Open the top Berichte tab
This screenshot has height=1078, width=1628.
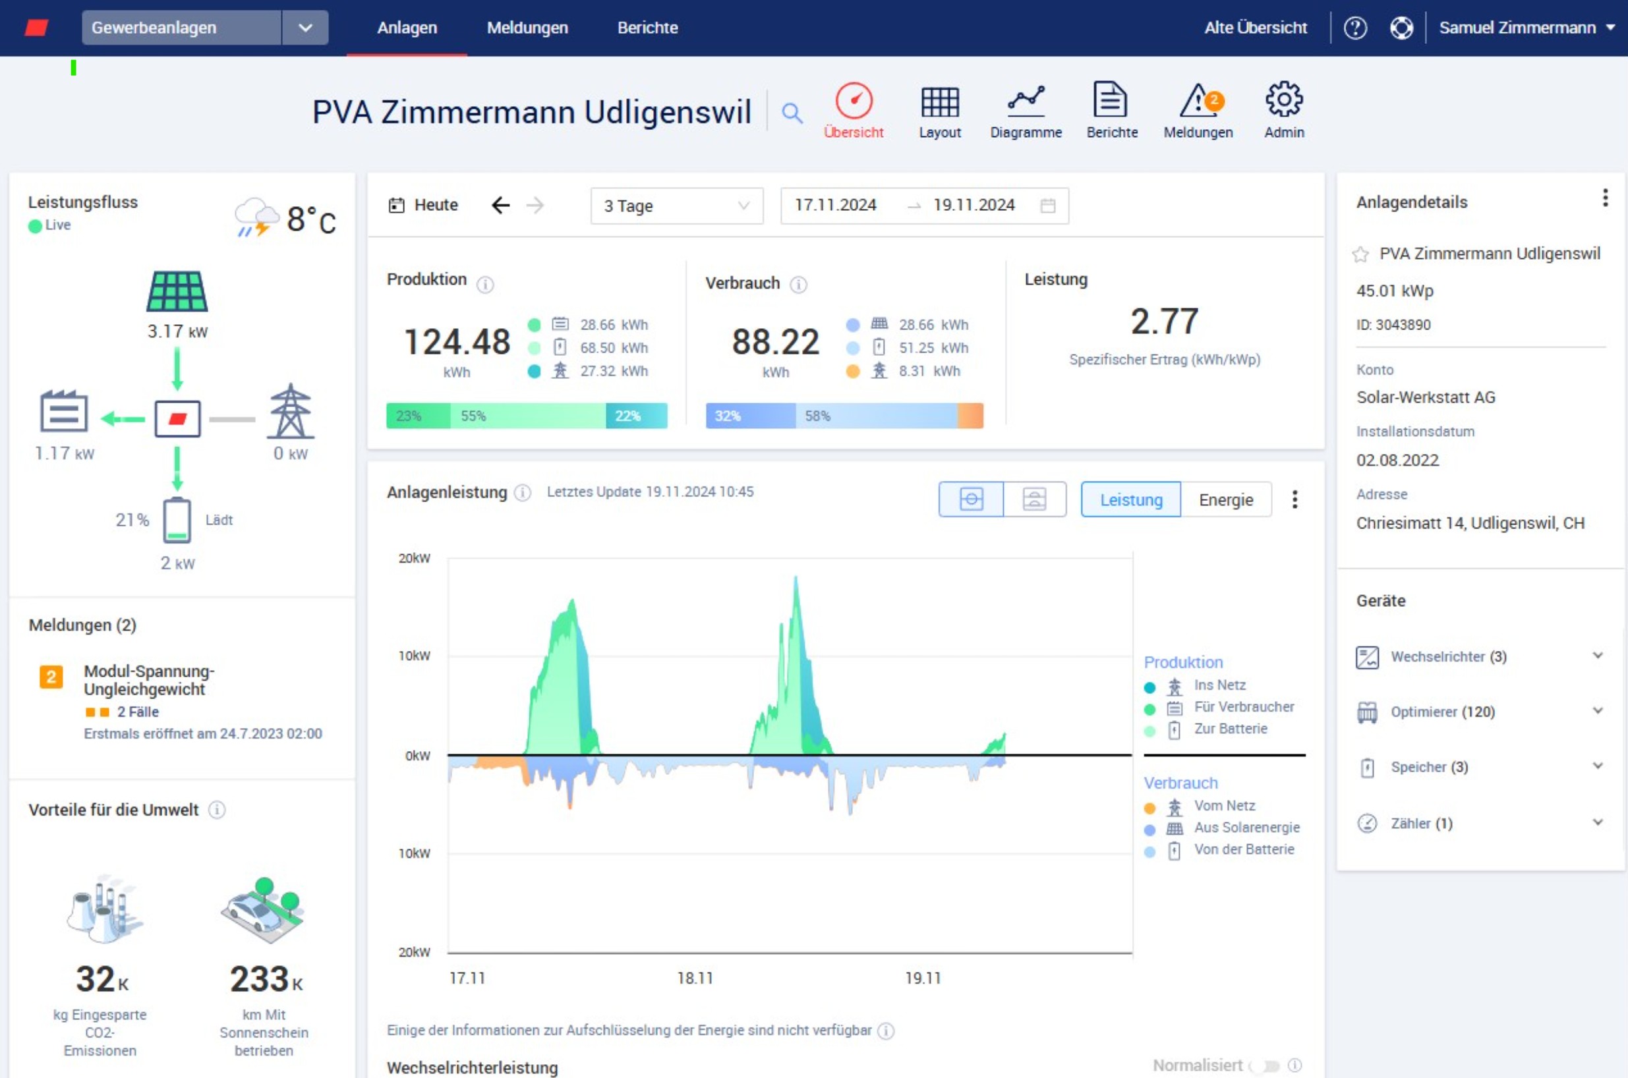point(647,28)
